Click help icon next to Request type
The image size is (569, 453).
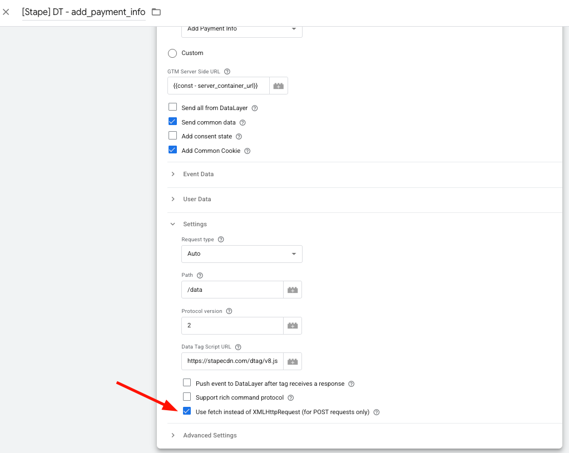point(221,240)
